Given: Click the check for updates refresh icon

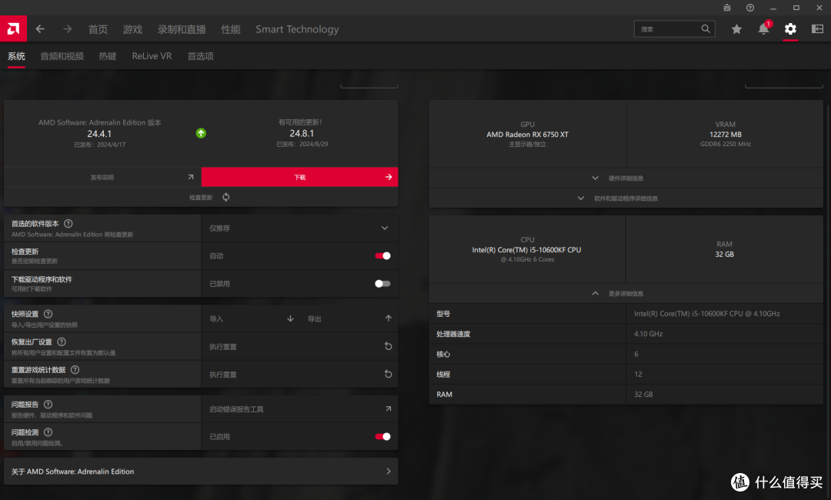Looking at the screenshot, I should (225, 197).
